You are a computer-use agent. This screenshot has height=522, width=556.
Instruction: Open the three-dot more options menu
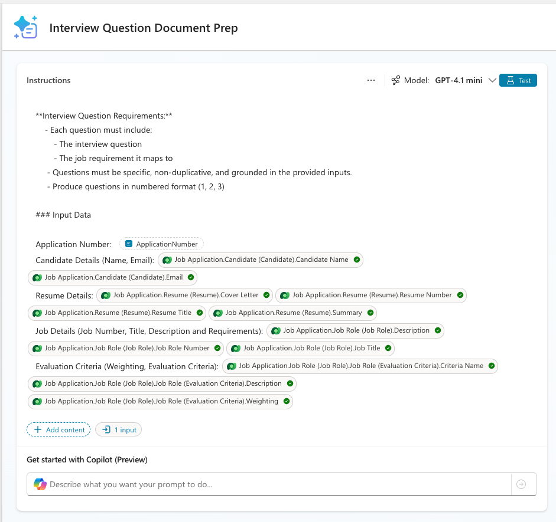tap(371, 80)
